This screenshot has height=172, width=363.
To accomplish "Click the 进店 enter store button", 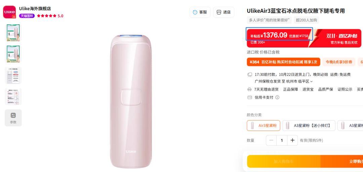I will [224, 12].
